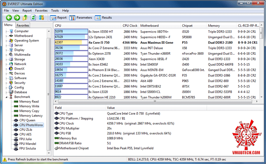Select FPU Mandel benchmark

[28, 144]
